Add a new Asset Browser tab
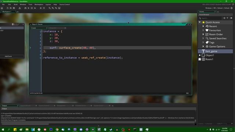Viewport: 235px width, 132px height. click(x=218, y=12)
